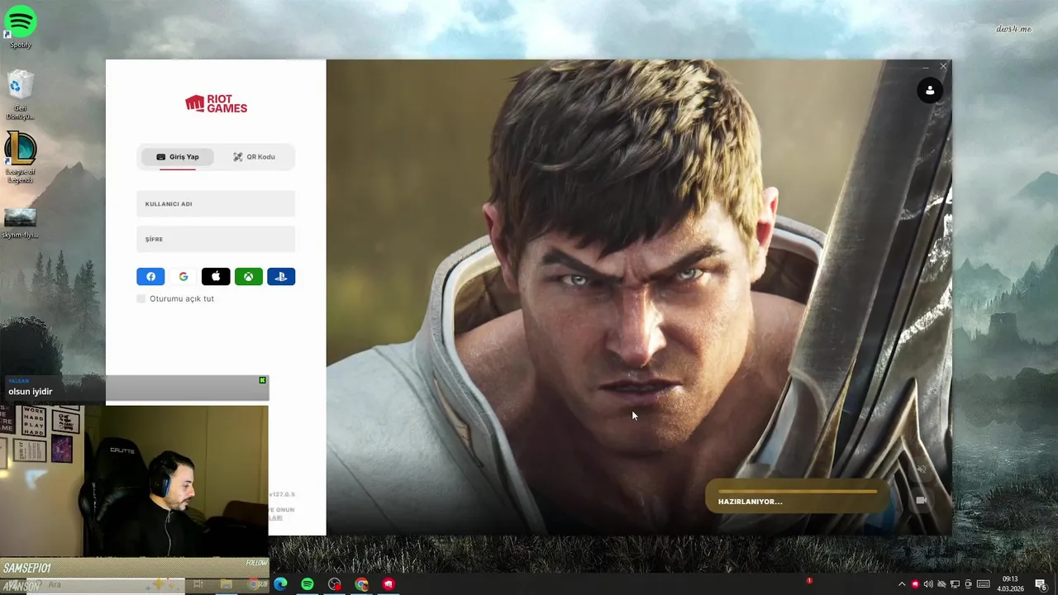Screen dimensions: 1058x595
Task: Sign in with Apple icon
Action: click(216, 277)
